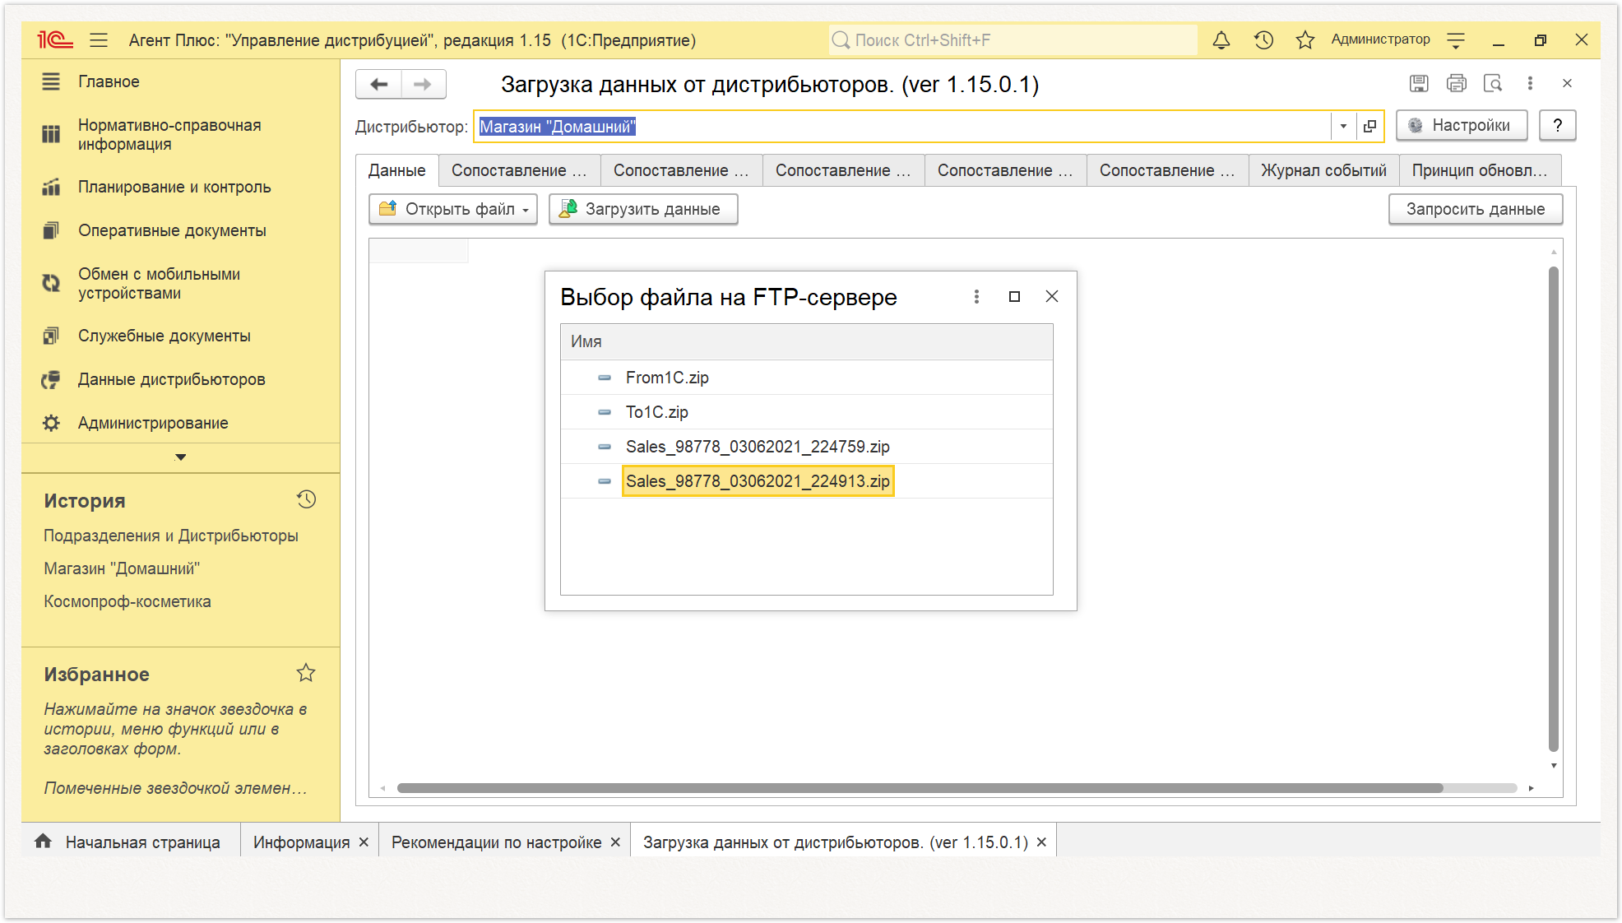Expand more sections with the sidebar down arrow
The image size is (1622, 923).
click(x=180, y=457)
